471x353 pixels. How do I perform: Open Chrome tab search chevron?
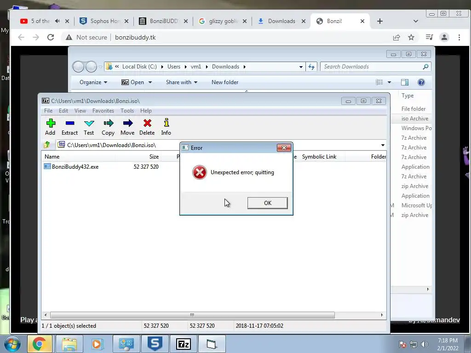tap(415, 21)
